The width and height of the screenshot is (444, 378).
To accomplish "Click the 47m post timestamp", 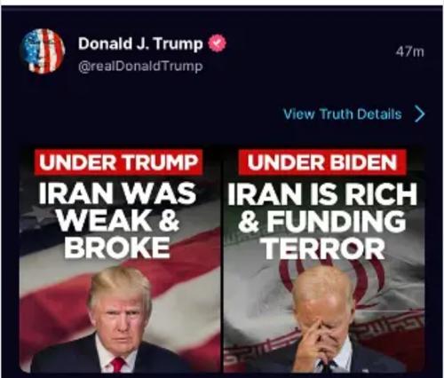I will [x=409, y=52].
